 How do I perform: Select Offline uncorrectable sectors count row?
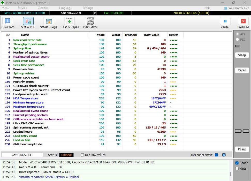click(117, 119)
